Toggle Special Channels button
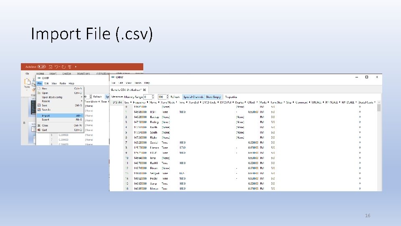 (x=193, y=97)
